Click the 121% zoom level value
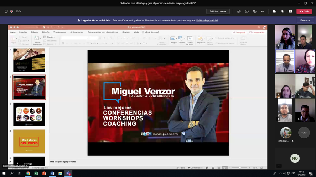316x177 pixels. tap(255, 168)
